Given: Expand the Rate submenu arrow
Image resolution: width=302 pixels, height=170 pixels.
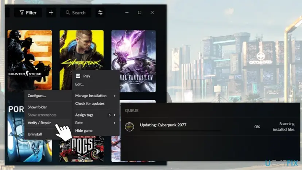Looking at the screenshot, I should (115, 123).
